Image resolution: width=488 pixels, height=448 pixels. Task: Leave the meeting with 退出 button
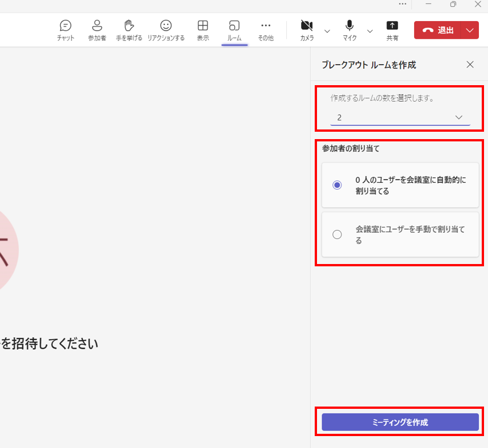(437, 30)
